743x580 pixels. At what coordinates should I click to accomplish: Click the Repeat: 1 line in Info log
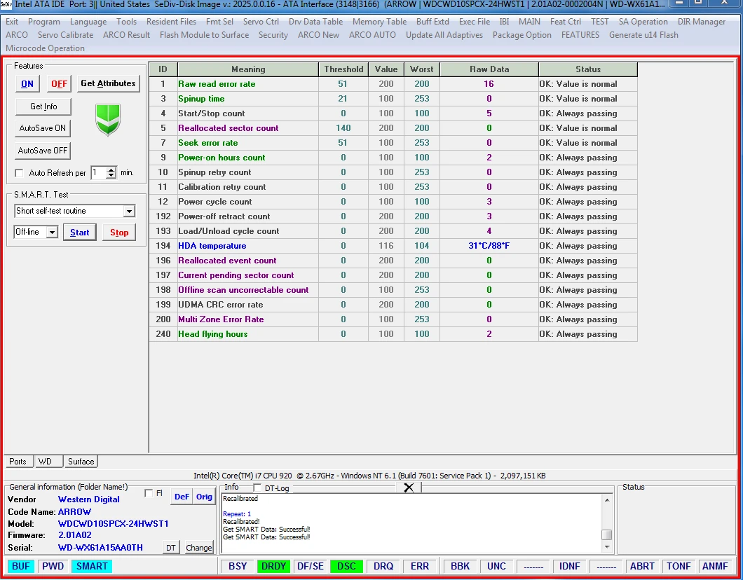237,513
